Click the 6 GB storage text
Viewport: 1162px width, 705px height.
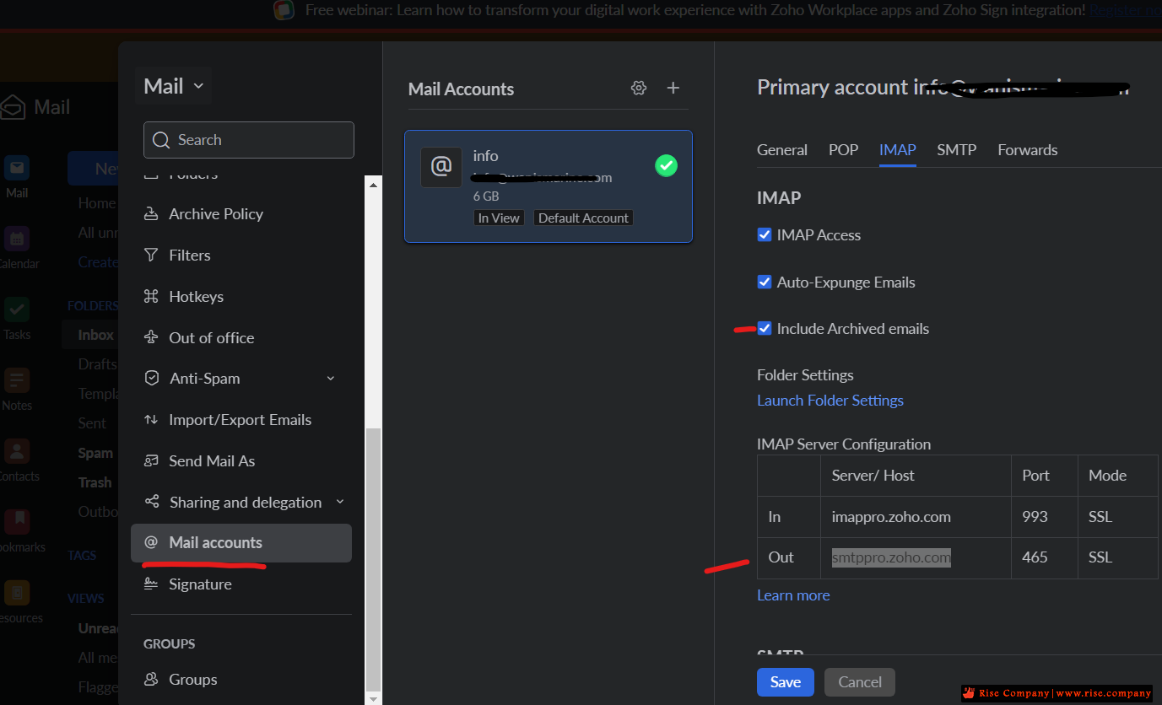[x=486, y=196]
